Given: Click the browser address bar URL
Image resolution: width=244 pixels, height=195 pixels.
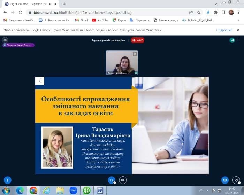Looking at the screenshot, I should point(105,12).
